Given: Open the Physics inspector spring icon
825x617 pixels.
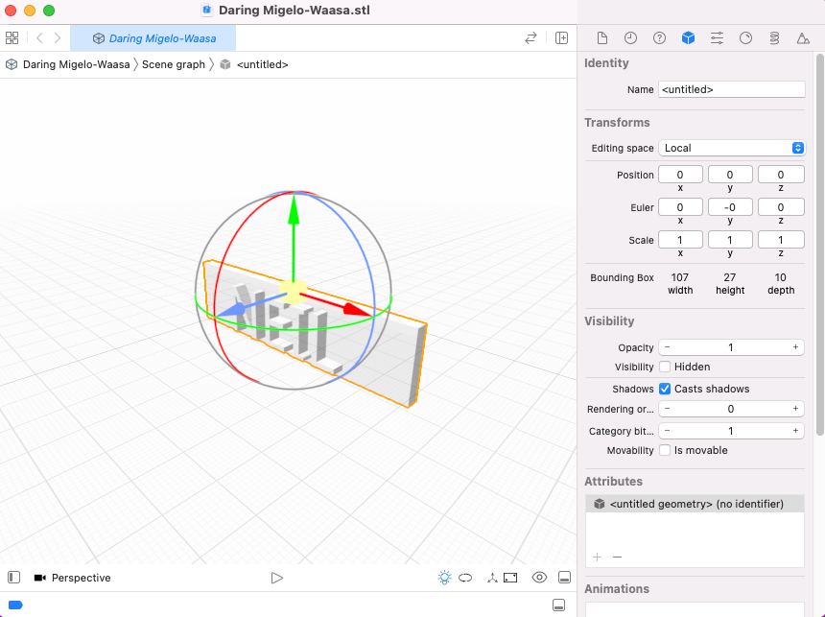Looking at the screenshot, I should (x=774, y=38).
